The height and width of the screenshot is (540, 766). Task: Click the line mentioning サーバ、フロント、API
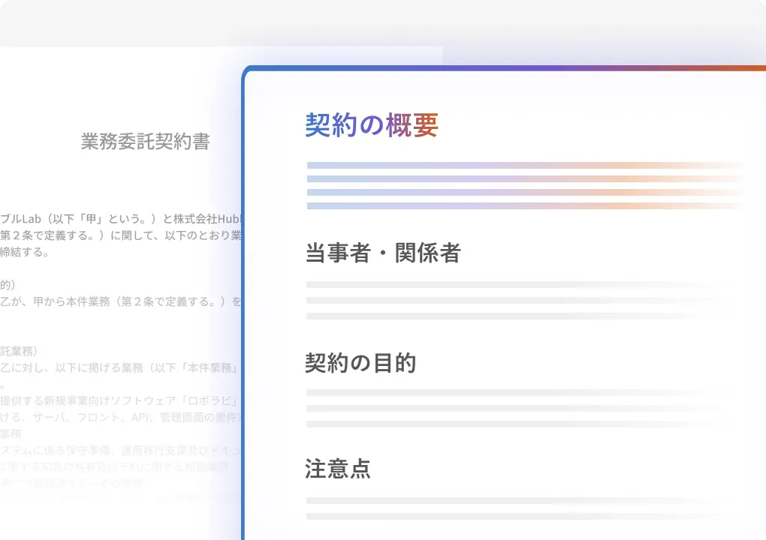(x=120, y=417)
